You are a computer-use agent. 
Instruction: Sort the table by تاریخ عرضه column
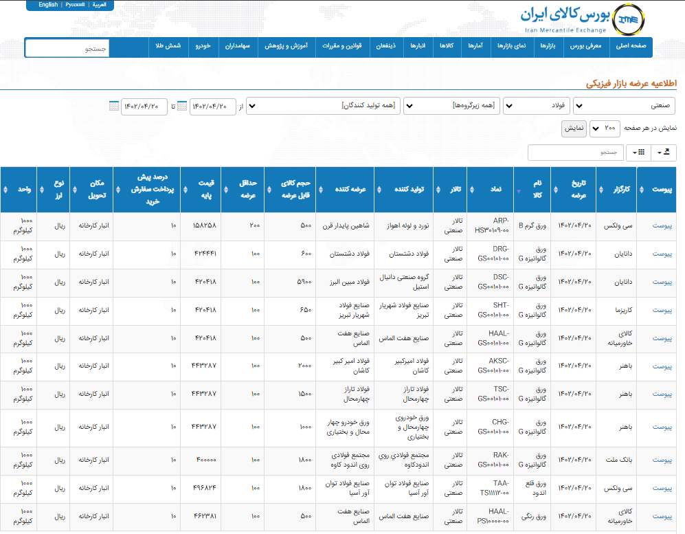573,190
